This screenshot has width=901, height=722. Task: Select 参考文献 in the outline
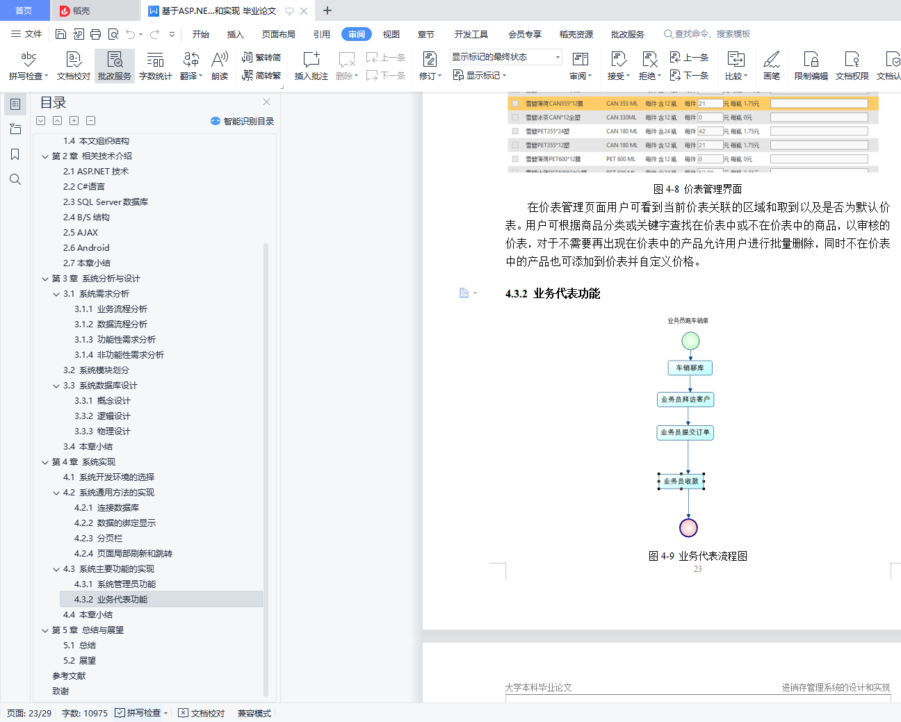(69, 676)
